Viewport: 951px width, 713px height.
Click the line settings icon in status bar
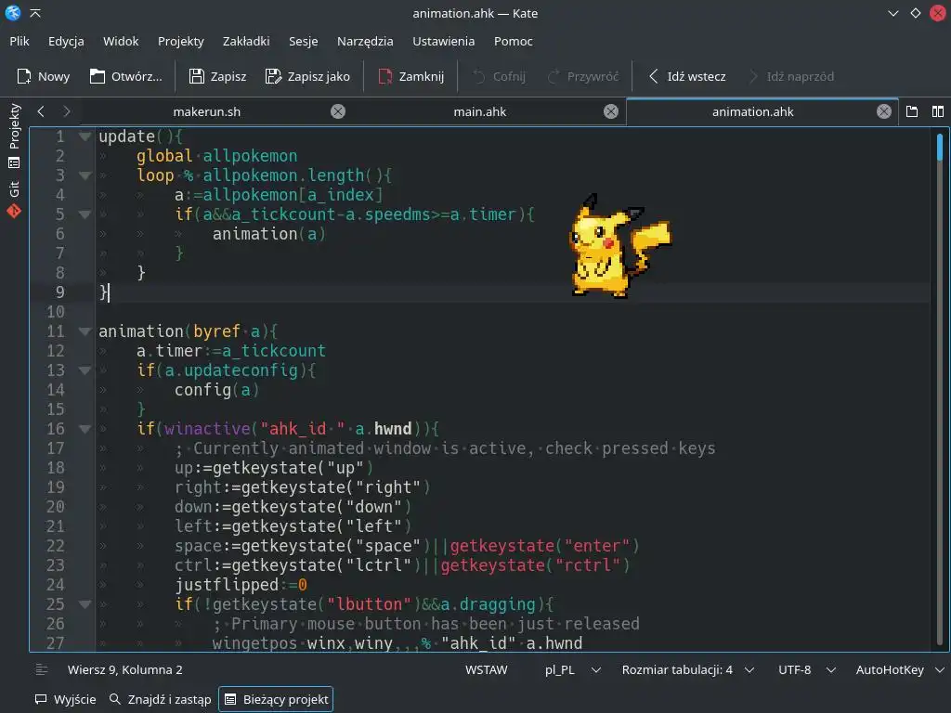pyautogui.click(x=41, y=670)
